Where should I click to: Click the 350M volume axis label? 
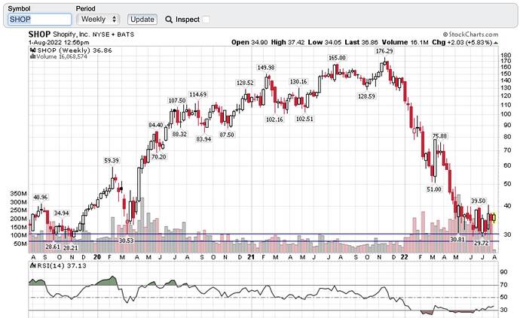point(19,193)
